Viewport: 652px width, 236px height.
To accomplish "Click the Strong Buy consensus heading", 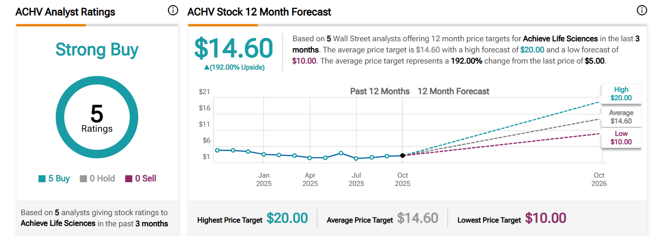I will point(97,50).
